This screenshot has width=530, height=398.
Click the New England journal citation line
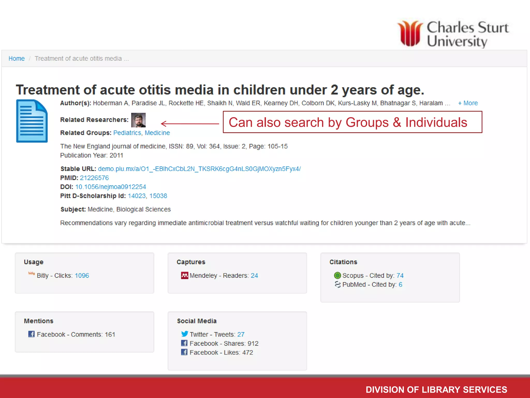pos(174,146)
